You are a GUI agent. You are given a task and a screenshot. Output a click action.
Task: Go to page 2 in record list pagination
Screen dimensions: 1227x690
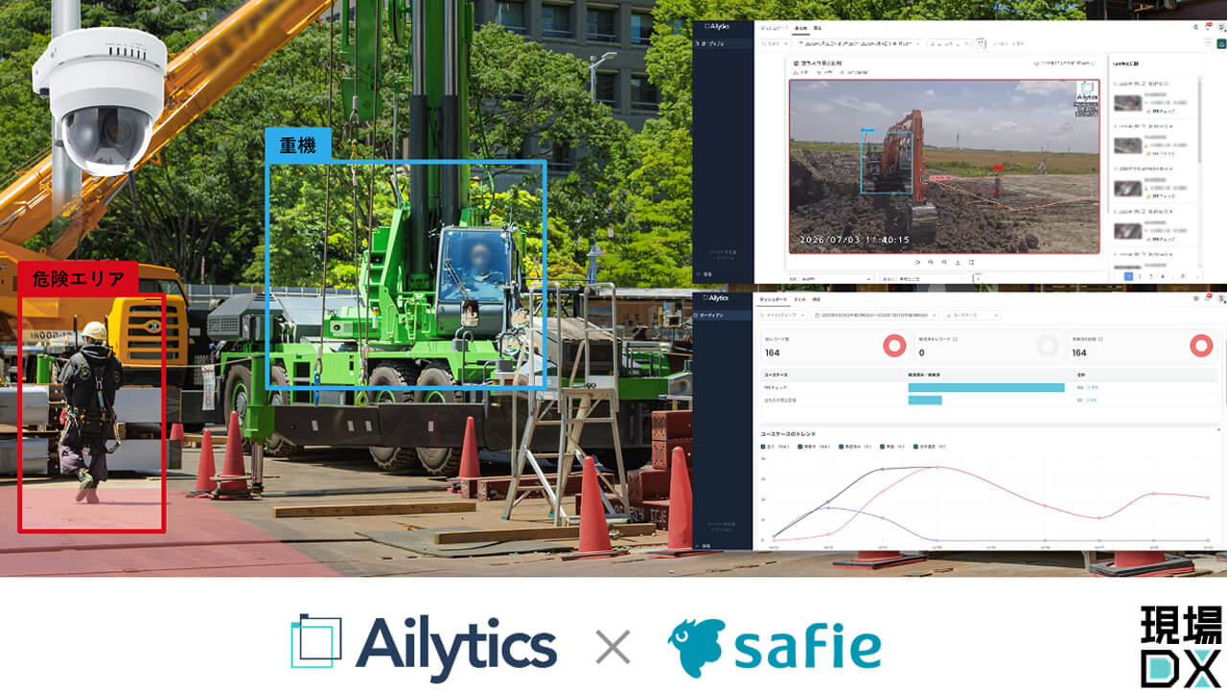click(x=1140, y=276)
